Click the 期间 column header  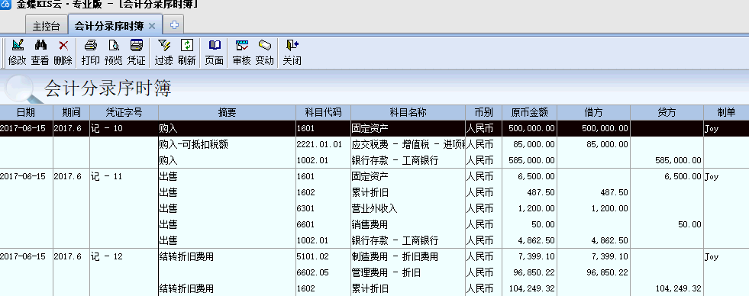71,113
